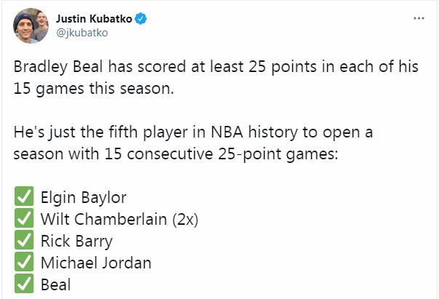Click the checkmark next to Wilt Chamberlain
Screen dimensions: 439x299
click(23, 219)
